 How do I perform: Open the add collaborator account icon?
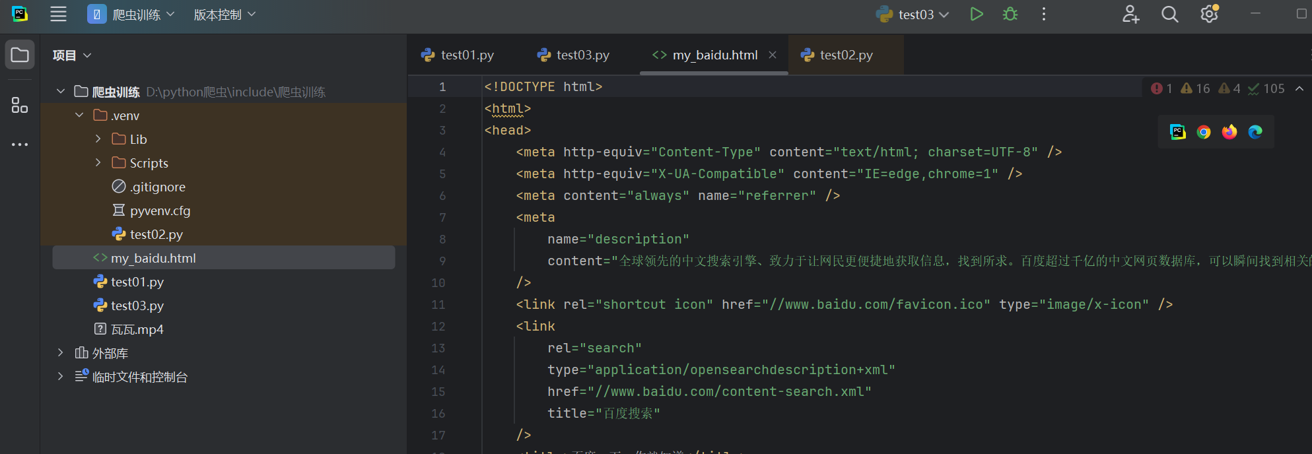pyautogui.click(x=1130, y=14)
